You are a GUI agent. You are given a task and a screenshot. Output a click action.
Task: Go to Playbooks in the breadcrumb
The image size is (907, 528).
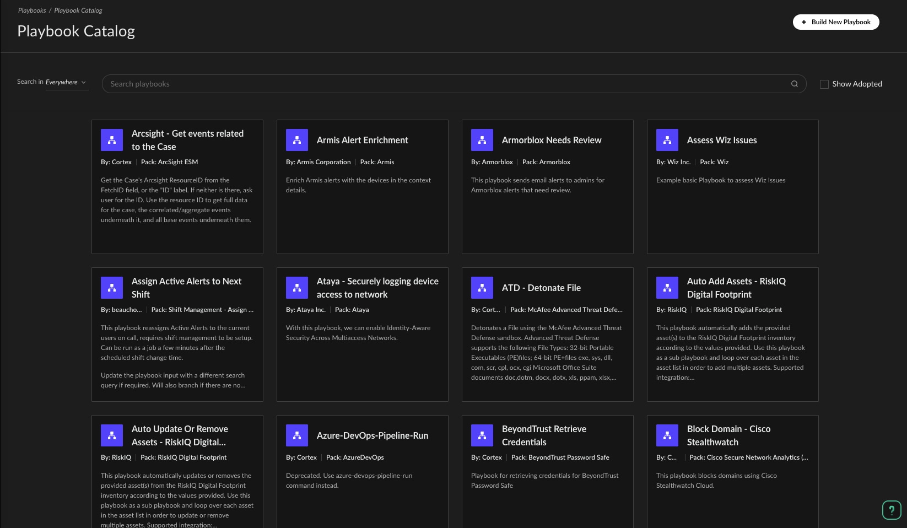[x=32, y=10]
